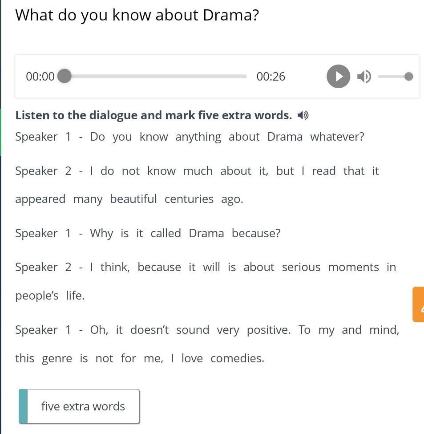Mute the audio player speaker icon
424x434 pixels.
(x=363, y=77)
